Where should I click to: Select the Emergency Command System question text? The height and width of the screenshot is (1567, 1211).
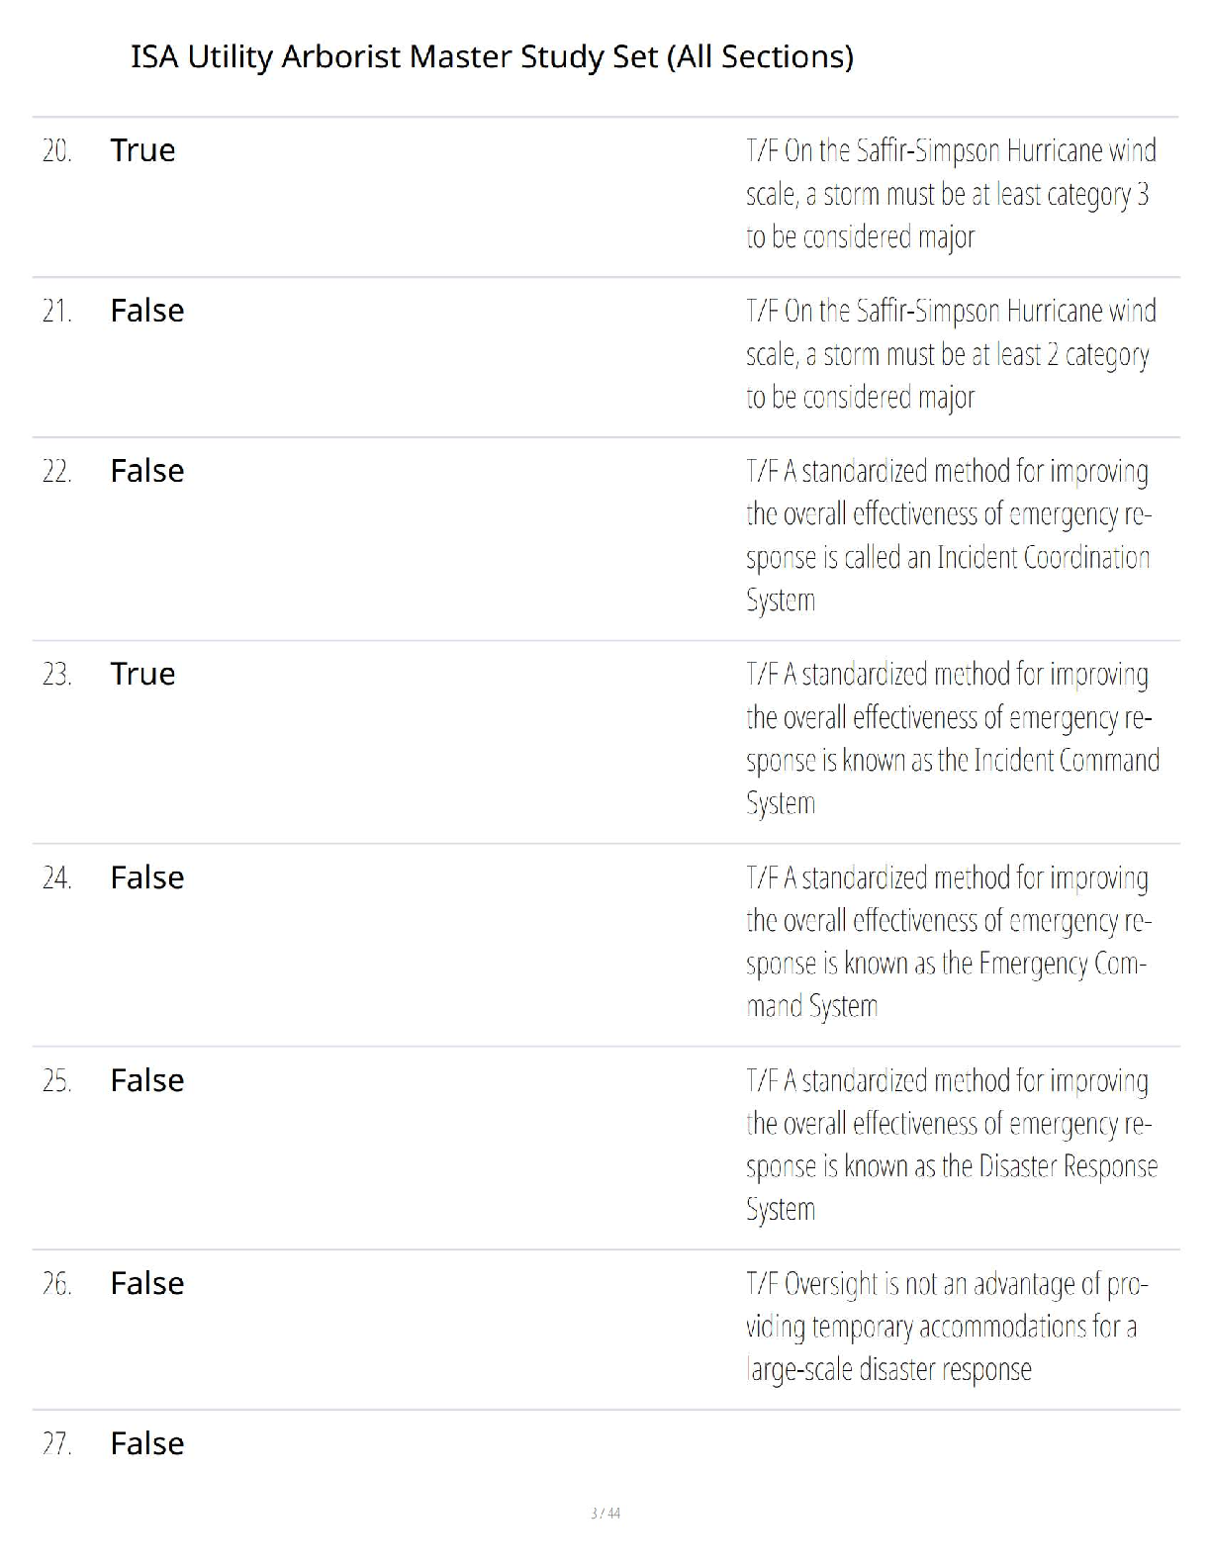pyautogui.click(x=948, y=942)
